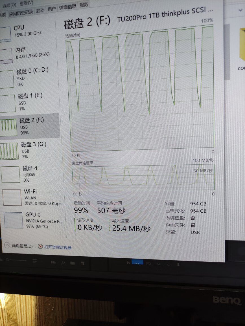Select the GPU 0 NVIDIA GeForce entry
This screenshot has width=245, height=326.
[x=13, y=220]
